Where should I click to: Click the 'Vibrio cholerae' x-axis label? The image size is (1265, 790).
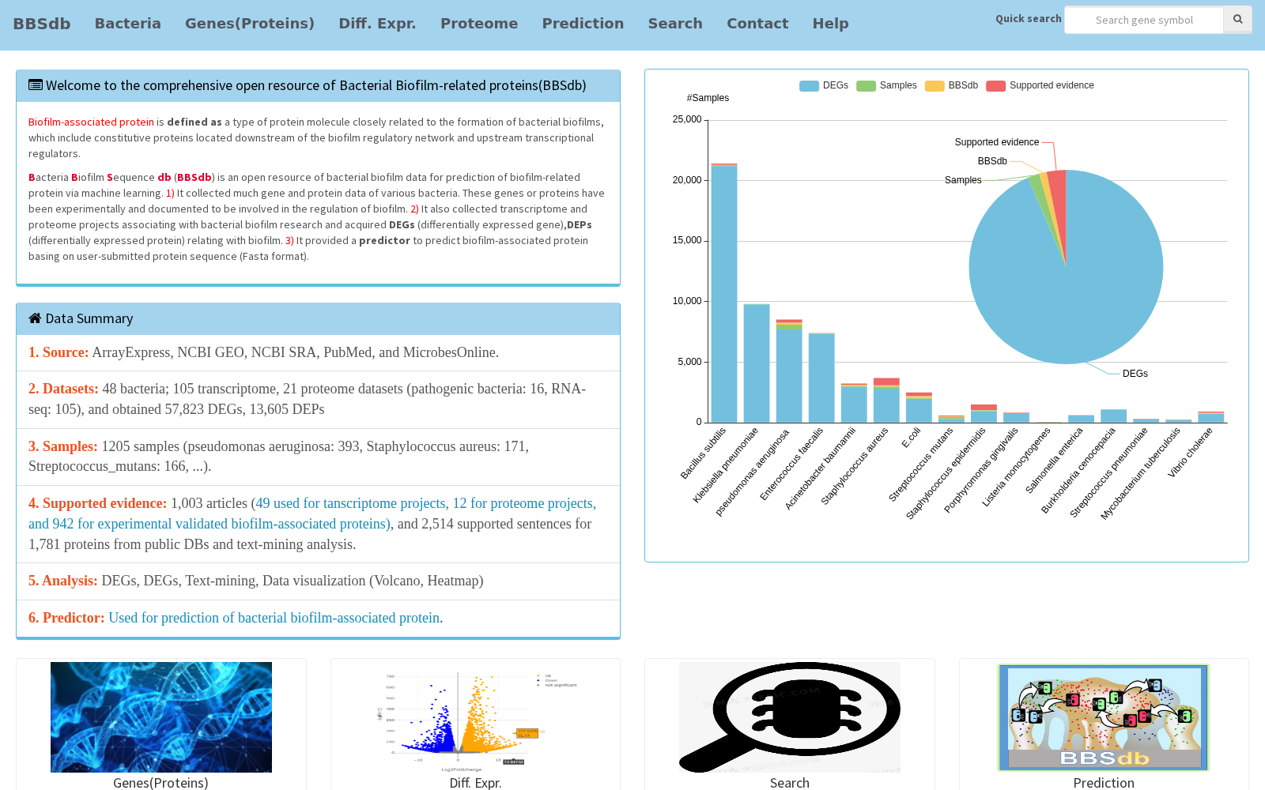click(1190, 453)
